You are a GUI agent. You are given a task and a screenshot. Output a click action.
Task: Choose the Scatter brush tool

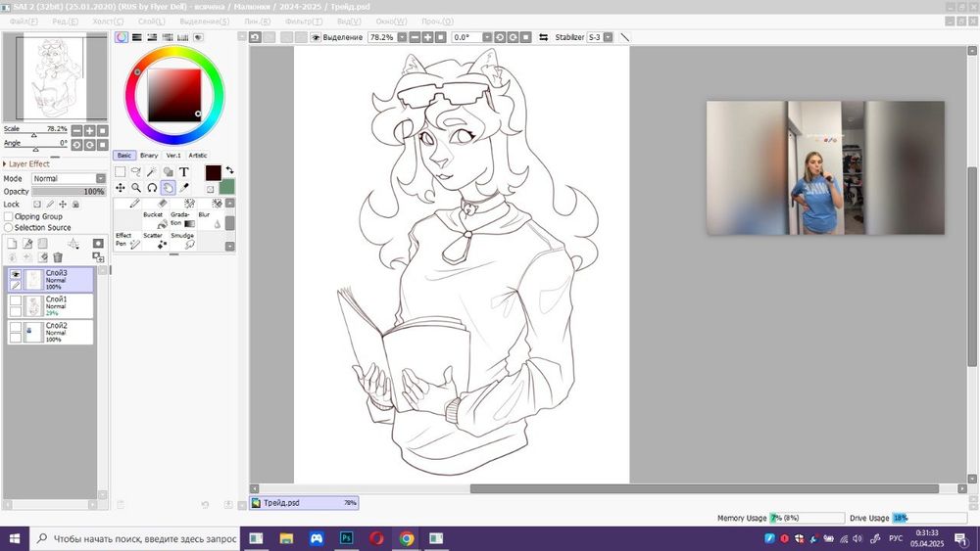click(155, 240)
